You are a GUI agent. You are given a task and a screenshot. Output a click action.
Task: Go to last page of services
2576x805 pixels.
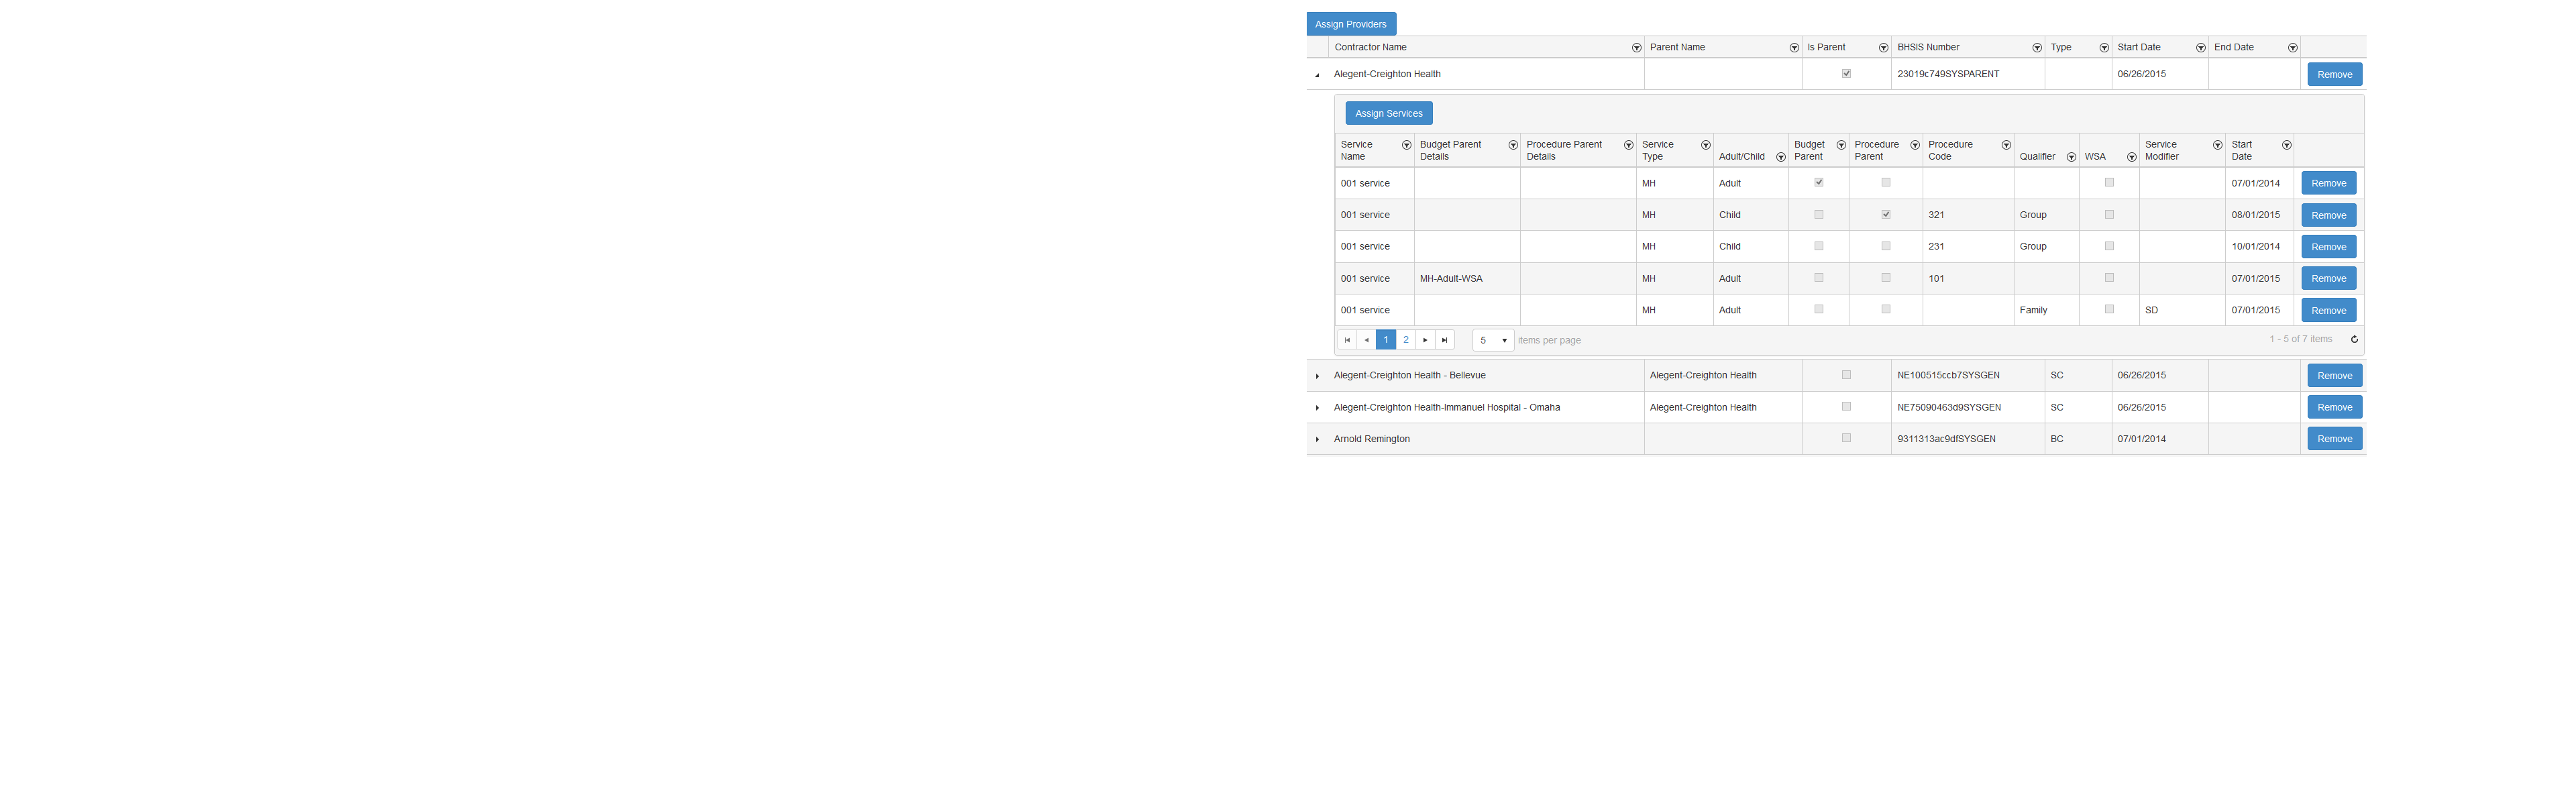coord(1444,340)
